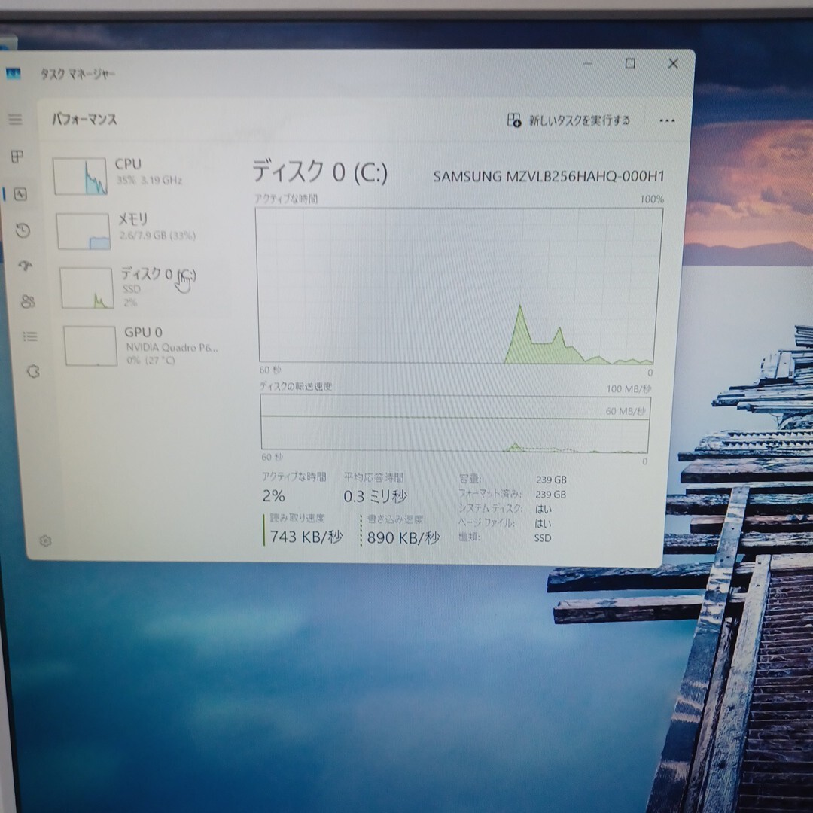813x813 pixels.
Task: Click 新しいタスクを実行する button
Action: (x=569, y=120)
